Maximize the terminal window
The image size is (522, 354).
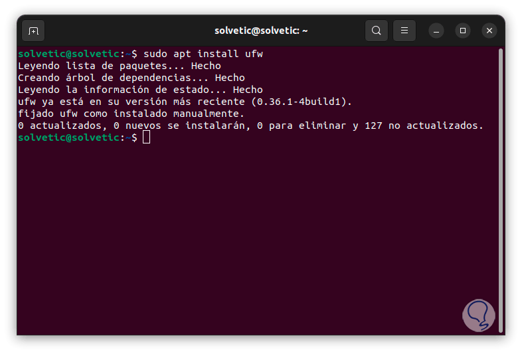pyautogui.click(x=463, y=31)
